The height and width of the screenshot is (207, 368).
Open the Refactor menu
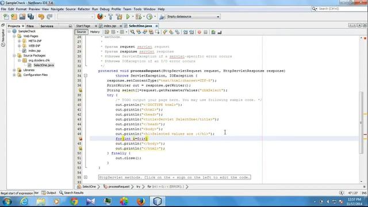pos(84,9)
